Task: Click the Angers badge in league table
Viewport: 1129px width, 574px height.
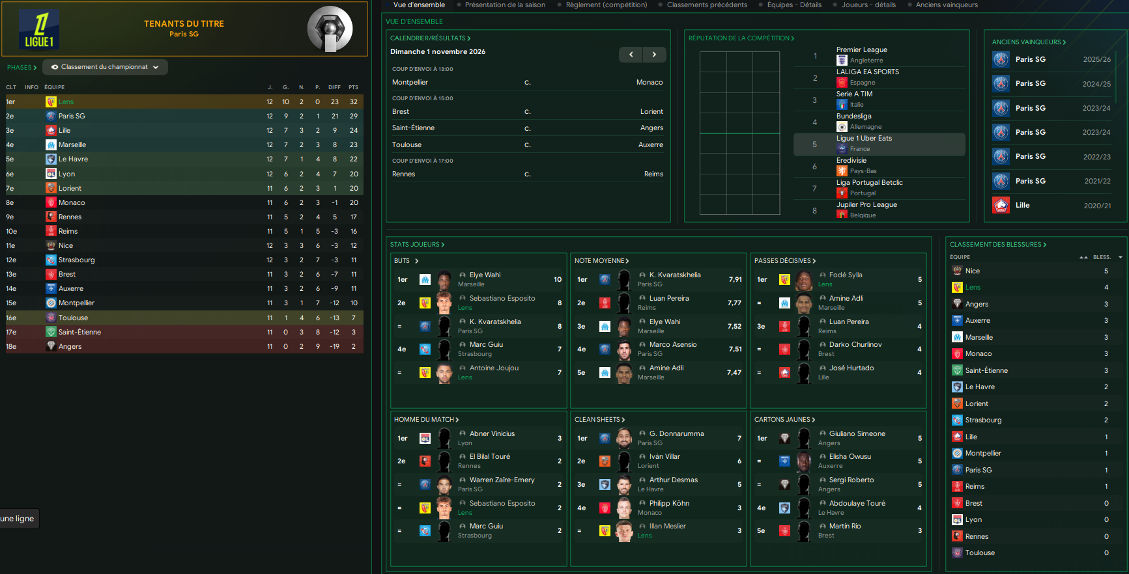Action: [x=51, y=346]
